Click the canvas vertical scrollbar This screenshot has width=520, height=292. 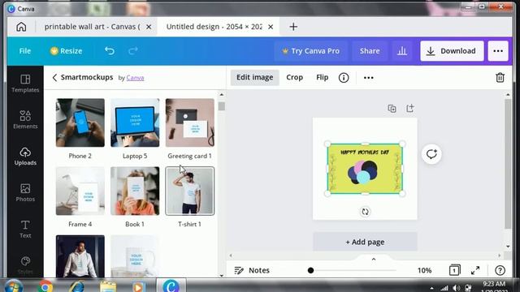click(x=508, y=164)
